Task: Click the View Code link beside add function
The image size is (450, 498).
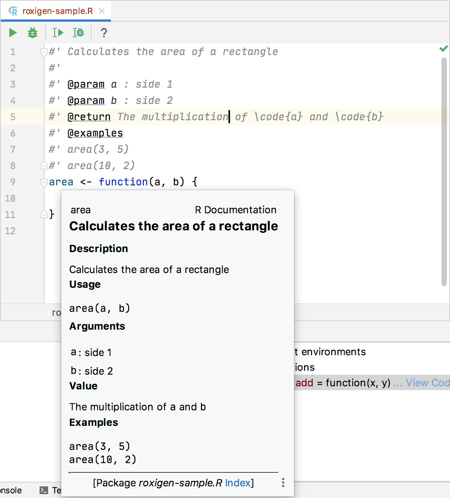Action: 427,383
